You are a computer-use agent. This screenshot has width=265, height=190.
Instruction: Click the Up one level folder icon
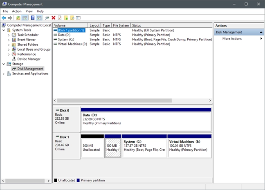[x=18, y=18]
